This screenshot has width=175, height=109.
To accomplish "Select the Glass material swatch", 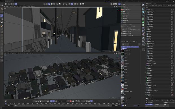I will point(123,79).
